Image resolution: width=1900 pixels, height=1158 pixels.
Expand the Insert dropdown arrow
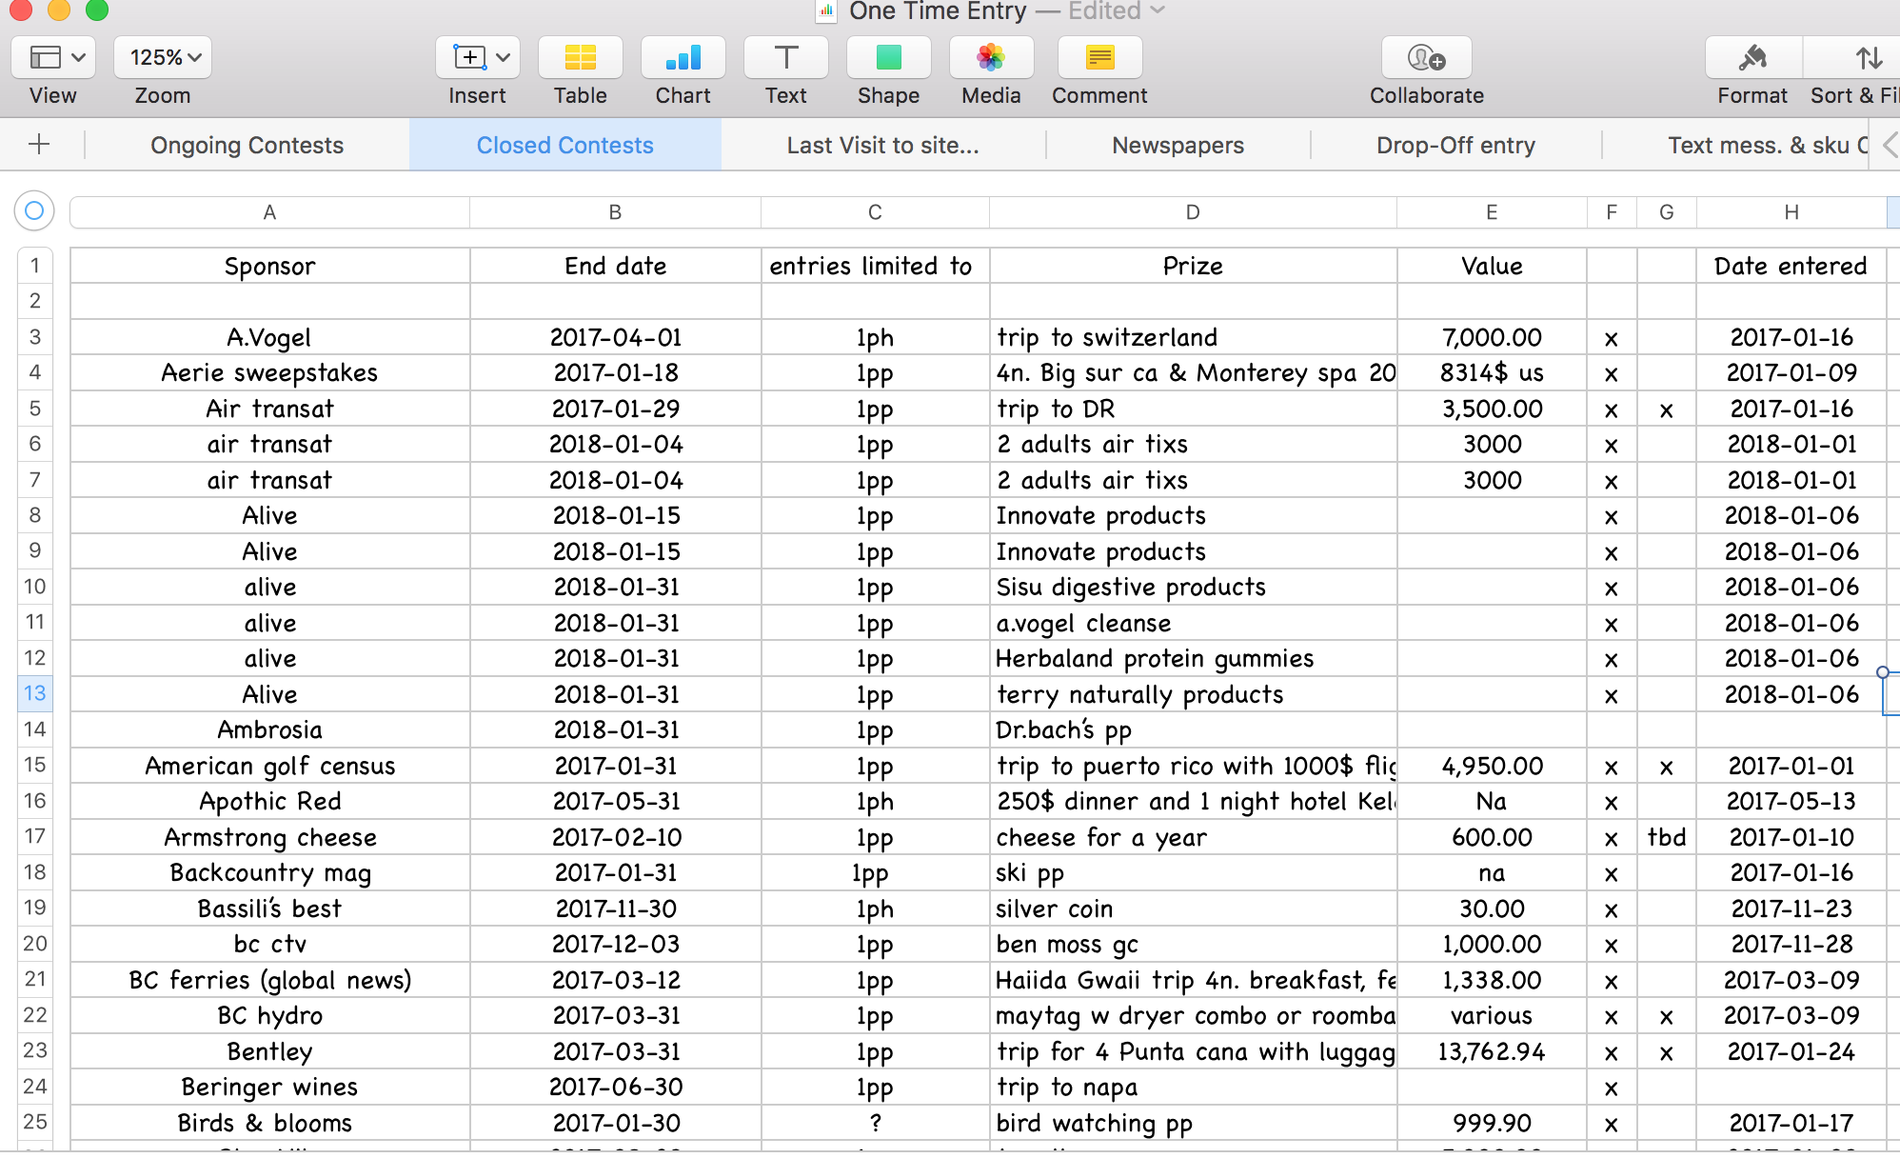(x=505, y=58)
